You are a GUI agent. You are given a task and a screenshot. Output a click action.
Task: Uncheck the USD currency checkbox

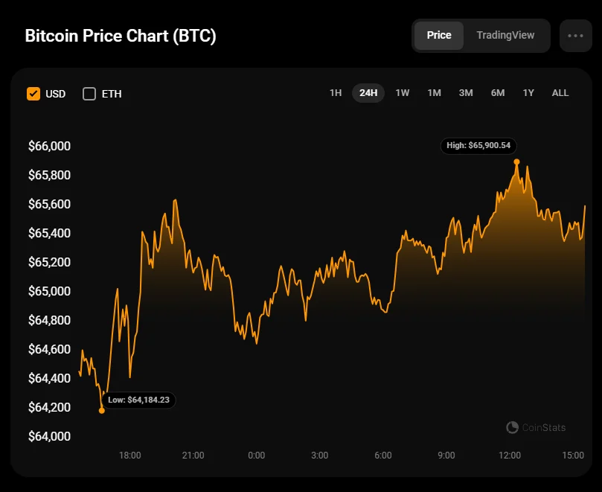tap(33, 94)
